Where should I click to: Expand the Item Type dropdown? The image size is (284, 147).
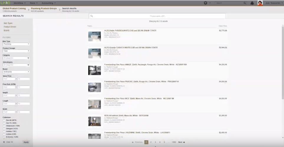pos(16,44)
